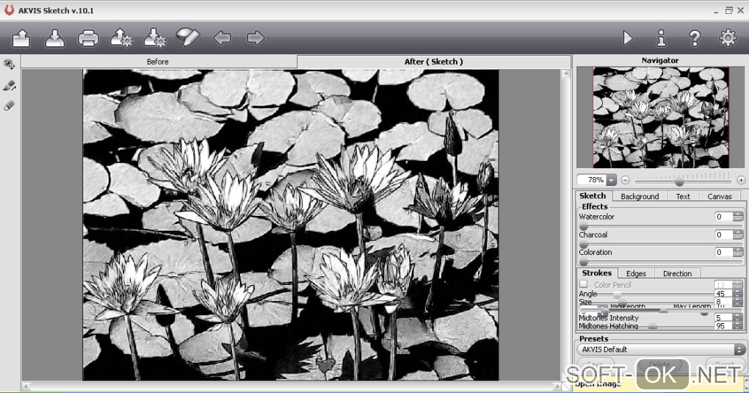
Task: Click the vertical scrollbar up arrow of image view
Action: click(x=566, y=74)
